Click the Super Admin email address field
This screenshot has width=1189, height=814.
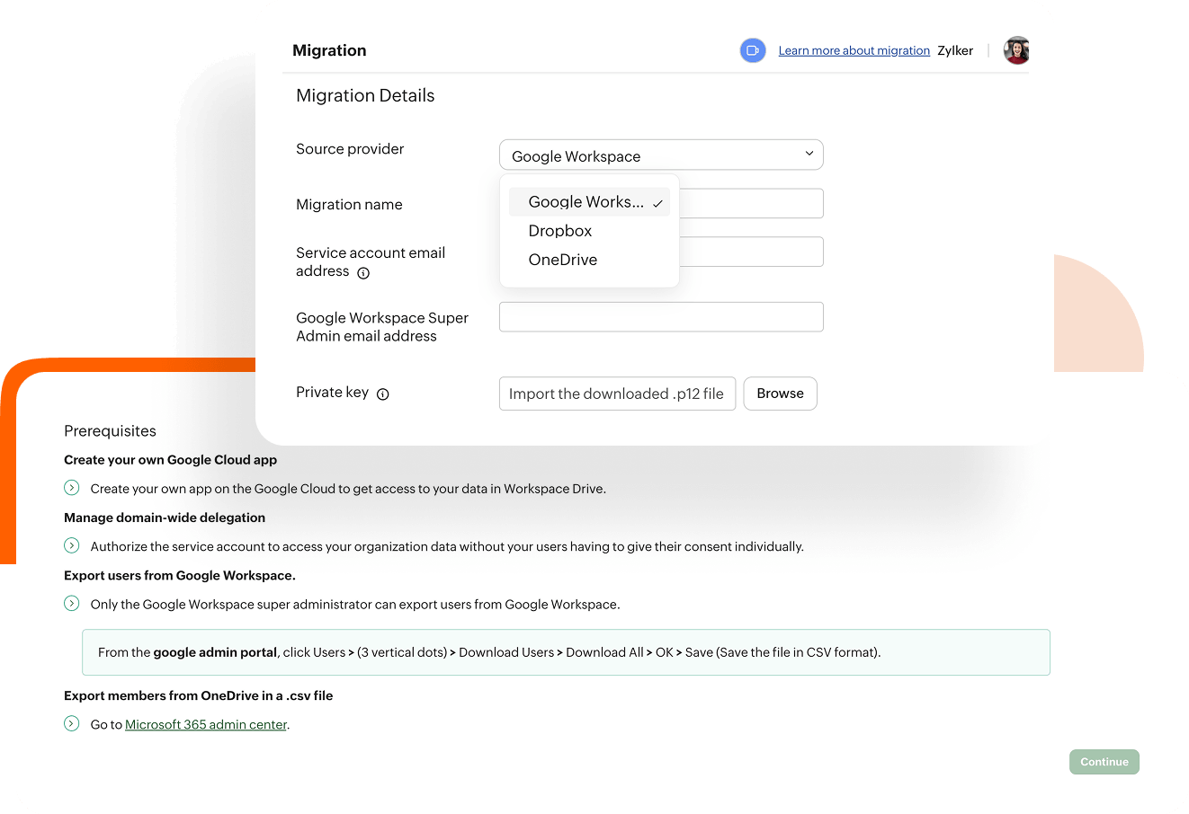(661, 317)
